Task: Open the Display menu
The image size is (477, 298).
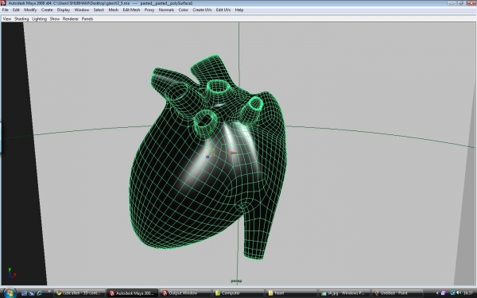Action: 64,10
